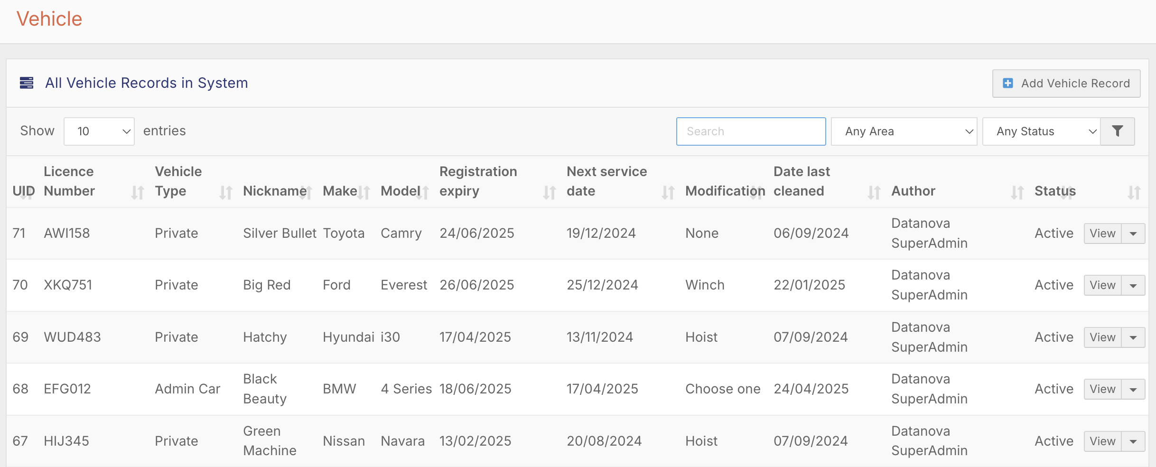View the Green Machine HIJ345 record
The height and width of the screenshot is (467, 1156).
point(1103,441)
